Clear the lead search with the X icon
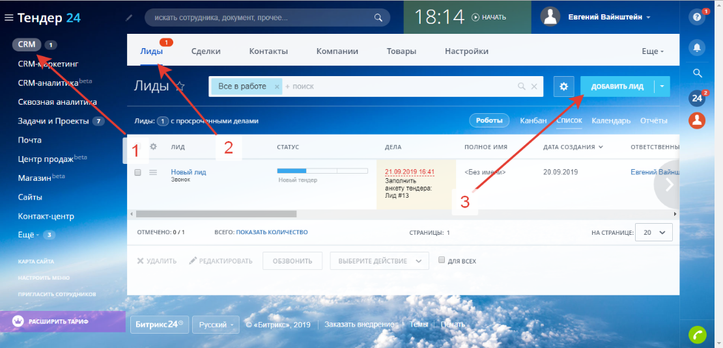The image size is (723, 348). (x=534, y=86)
